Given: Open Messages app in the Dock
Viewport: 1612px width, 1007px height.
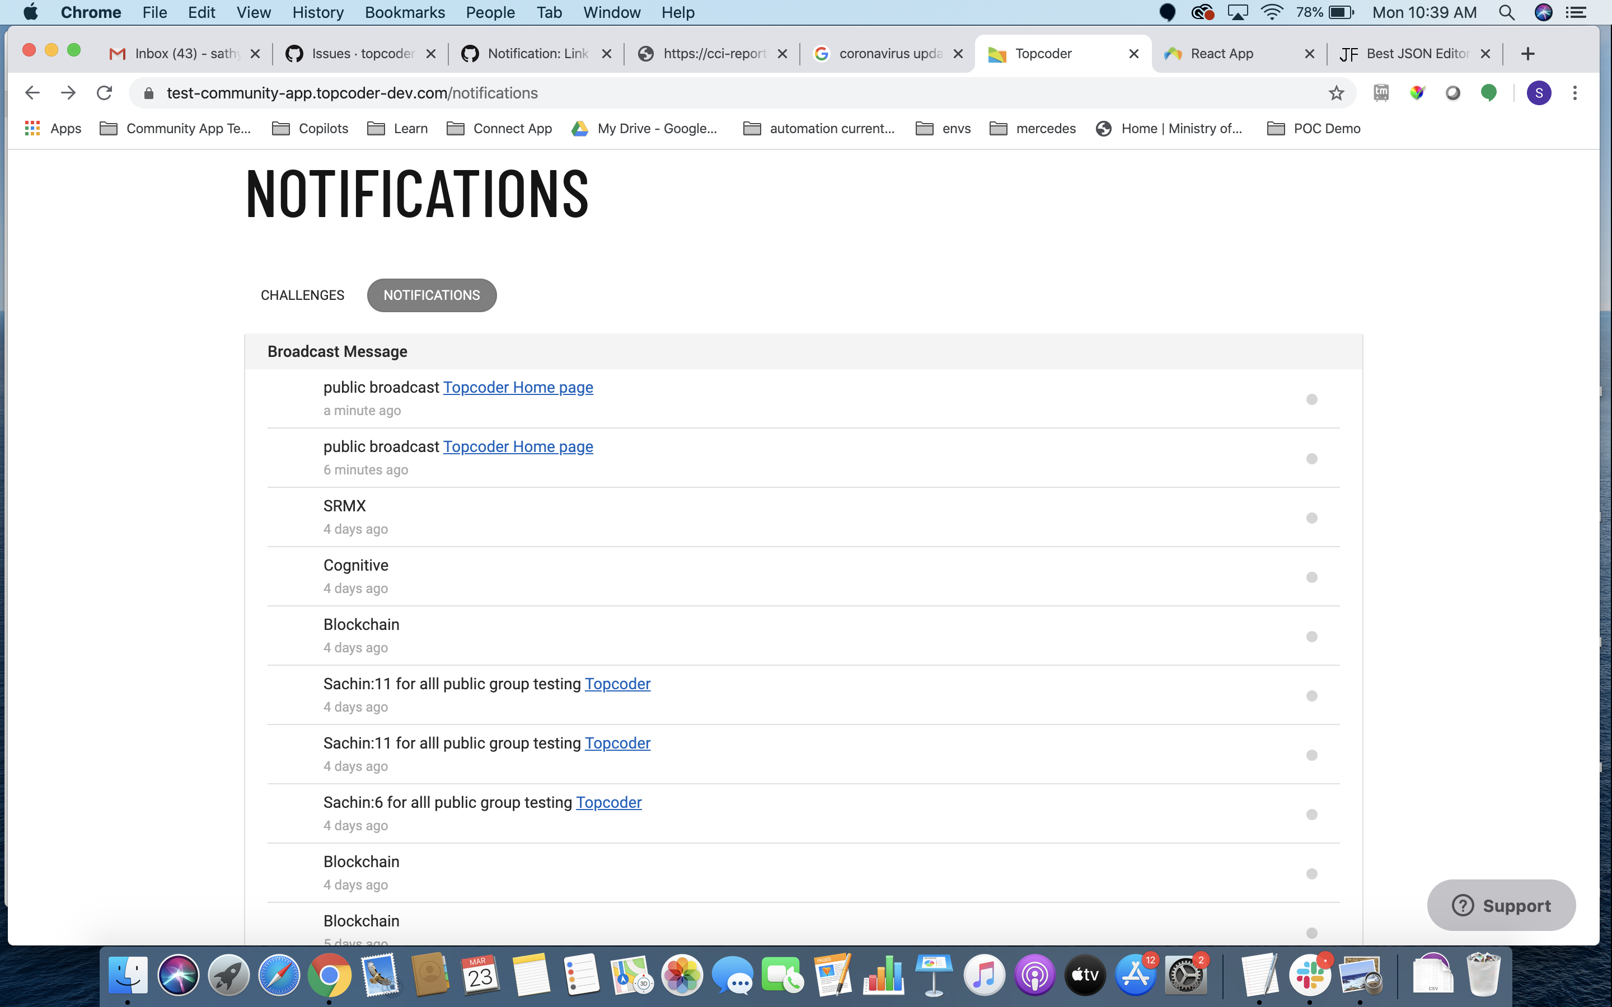Looking at the screenshot, I should point(732,976).
